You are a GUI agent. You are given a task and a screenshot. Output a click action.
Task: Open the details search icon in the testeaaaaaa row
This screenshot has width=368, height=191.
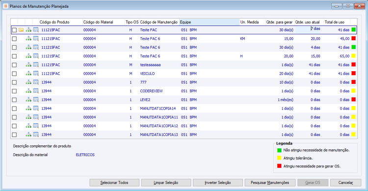36,65
